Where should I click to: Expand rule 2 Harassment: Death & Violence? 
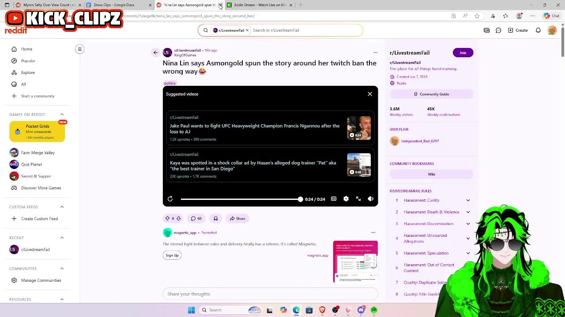pos(468,212)
